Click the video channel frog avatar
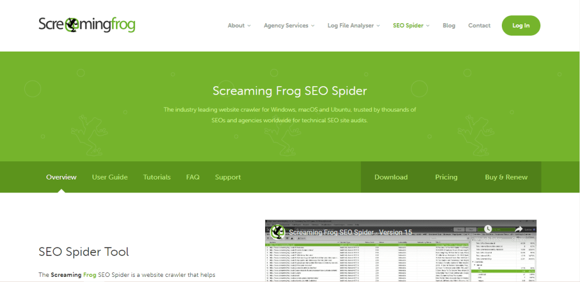This screenshot has height=282, width=580. [278, 232]
